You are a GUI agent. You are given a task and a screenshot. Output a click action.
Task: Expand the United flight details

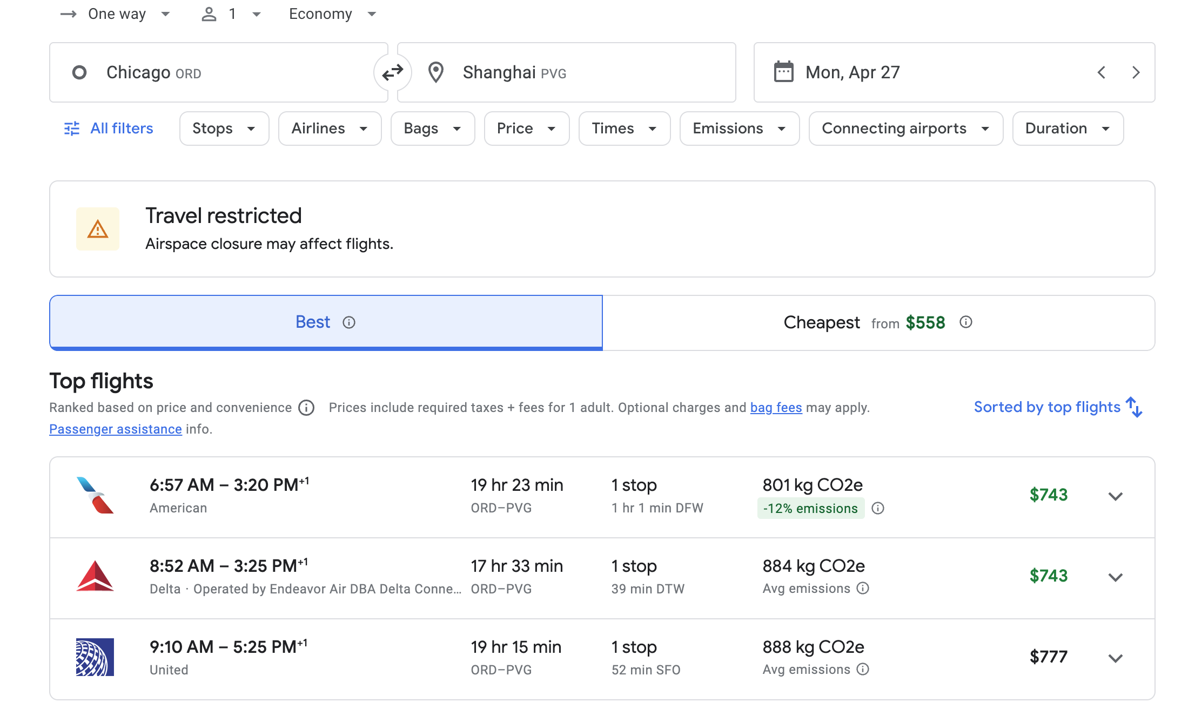click(x=1115, y=658)
